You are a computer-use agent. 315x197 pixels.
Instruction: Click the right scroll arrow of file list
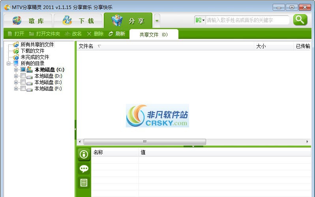tap(307, 142)
